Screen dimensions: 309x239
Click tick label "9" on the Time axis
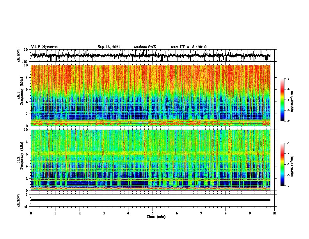[x=250, y=213]
